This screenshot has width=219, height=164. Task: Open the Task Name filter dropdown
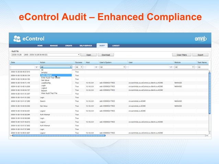click(203, 67)
